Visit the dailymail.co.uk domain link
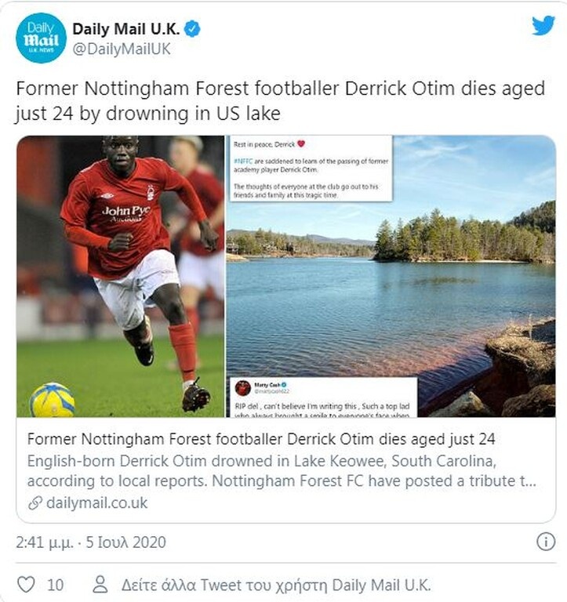 point(97,503)
